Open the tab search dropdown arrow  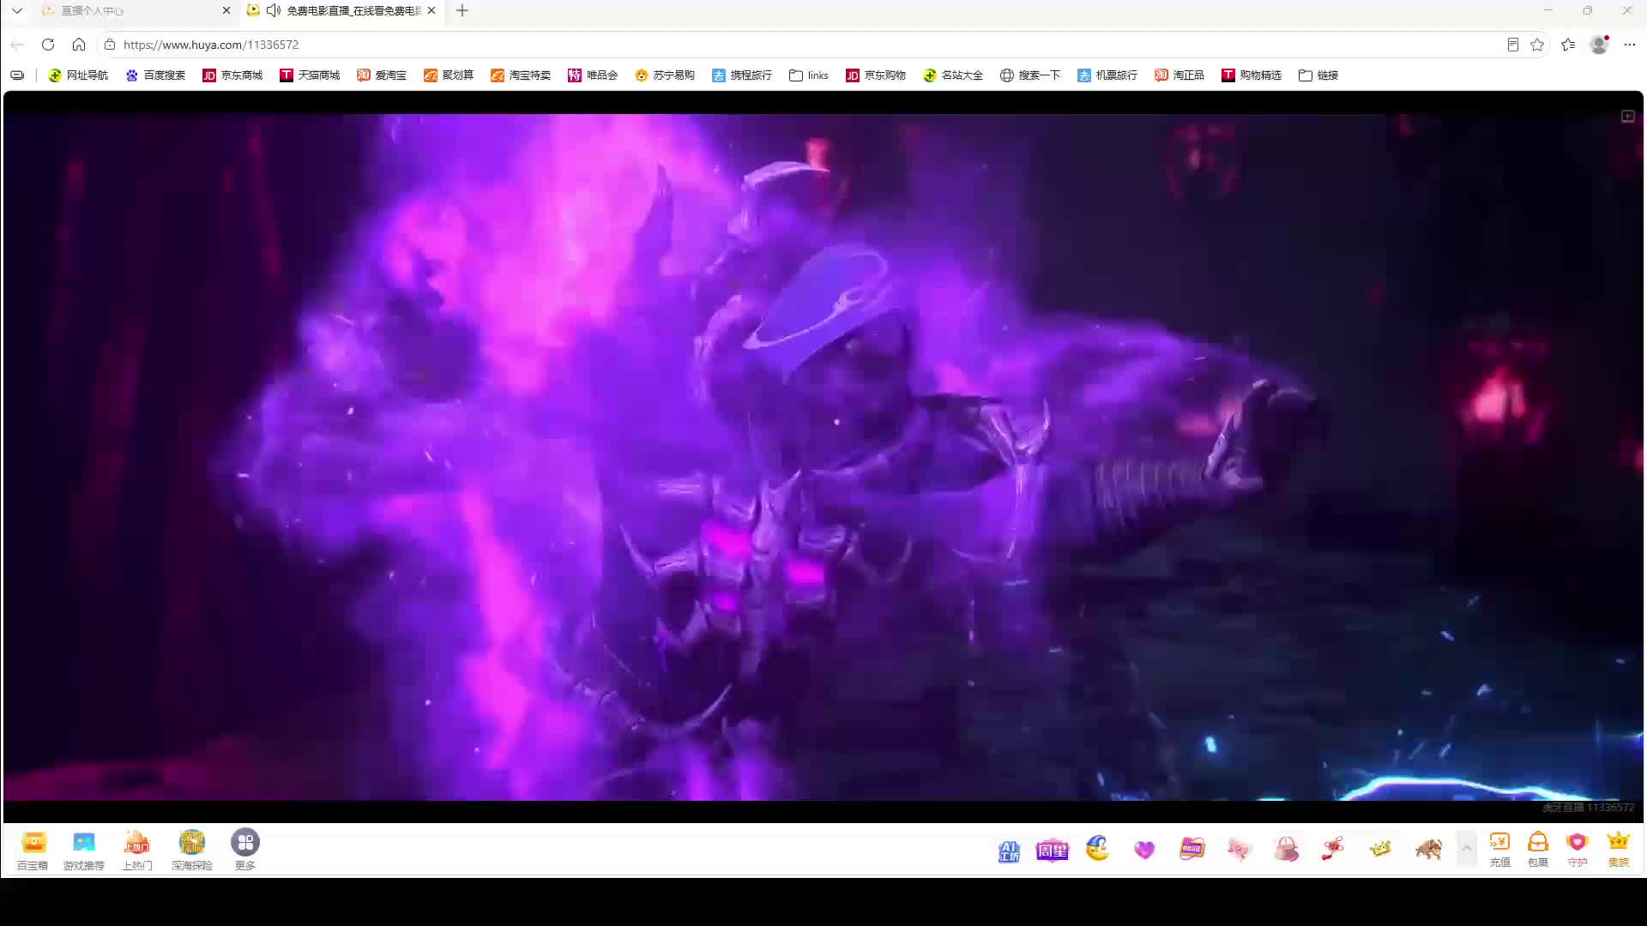16,10
